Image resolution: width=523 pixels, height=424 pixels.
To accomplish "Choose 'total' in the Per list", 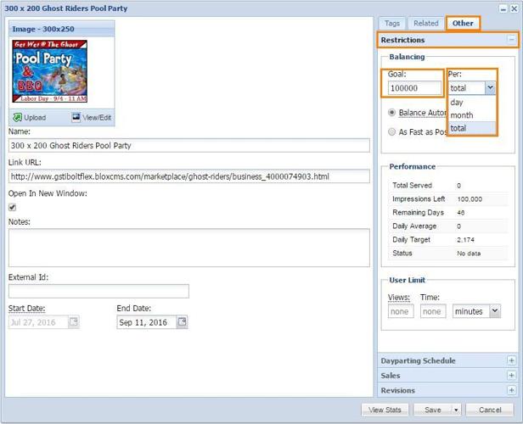I will tap(472, 128).
